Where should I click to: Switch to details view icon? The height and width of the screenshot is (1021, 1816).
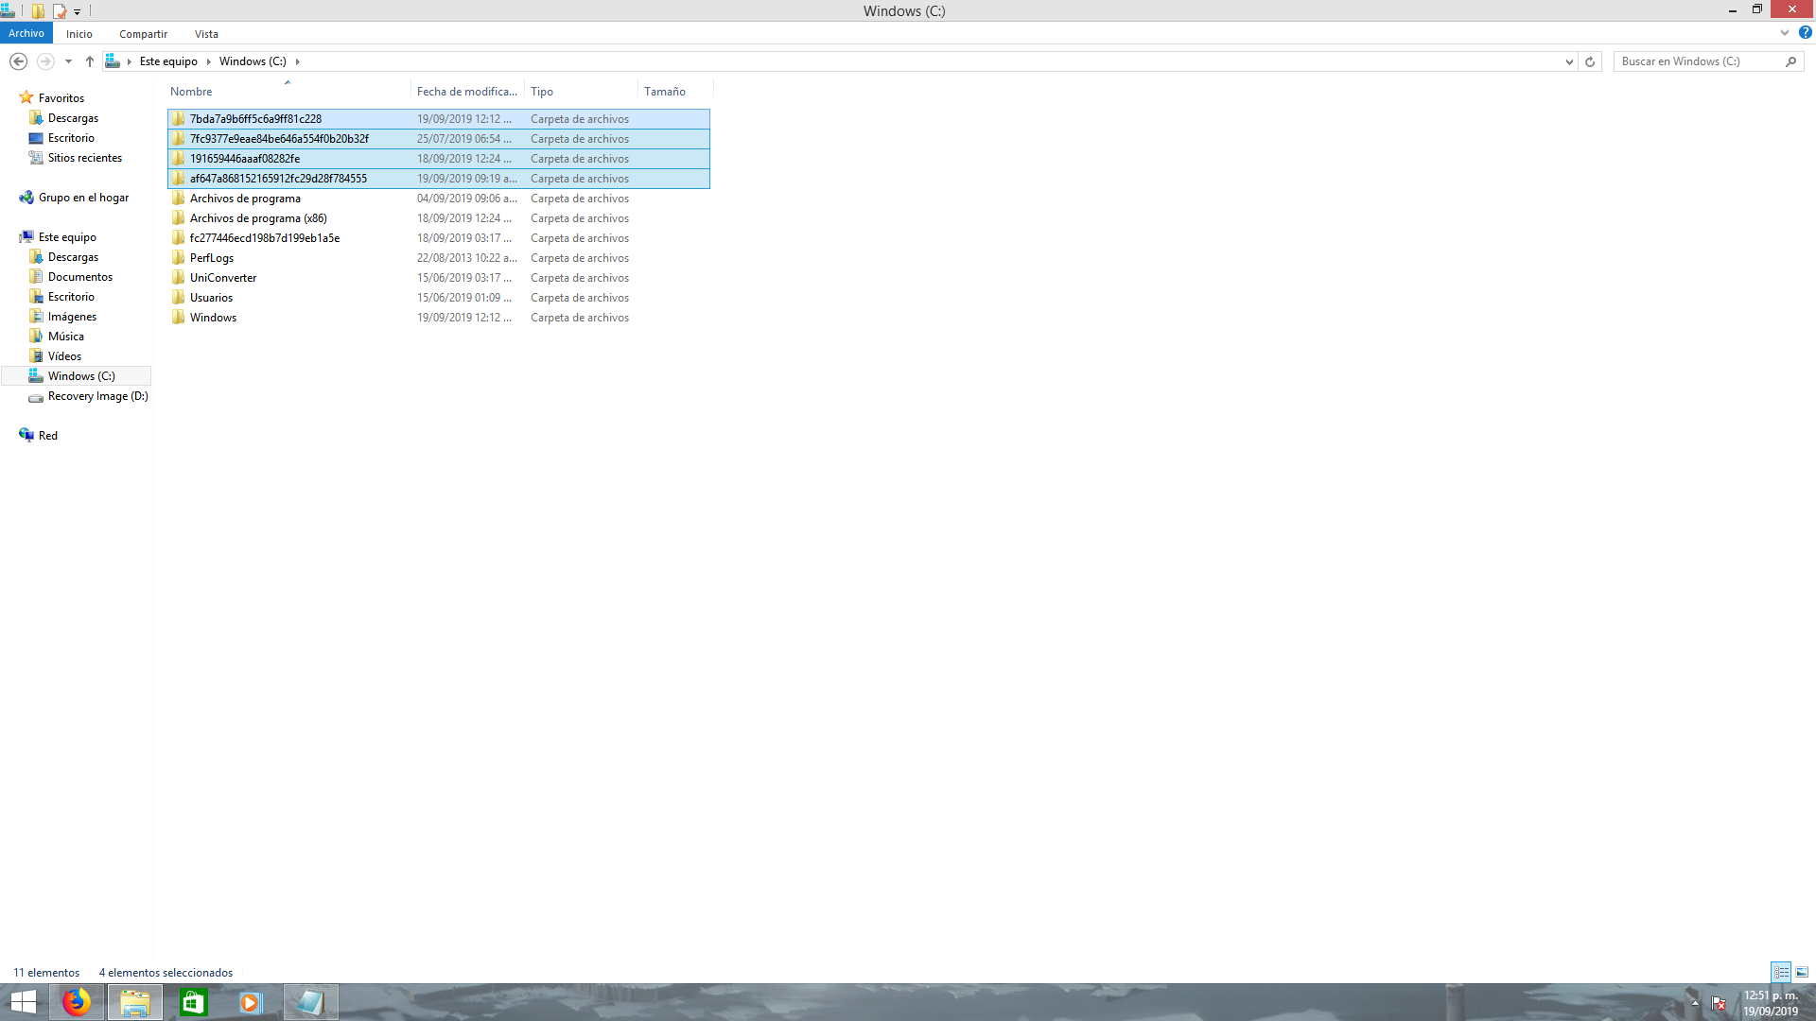pyautogui.click(x=1781, y=972)
